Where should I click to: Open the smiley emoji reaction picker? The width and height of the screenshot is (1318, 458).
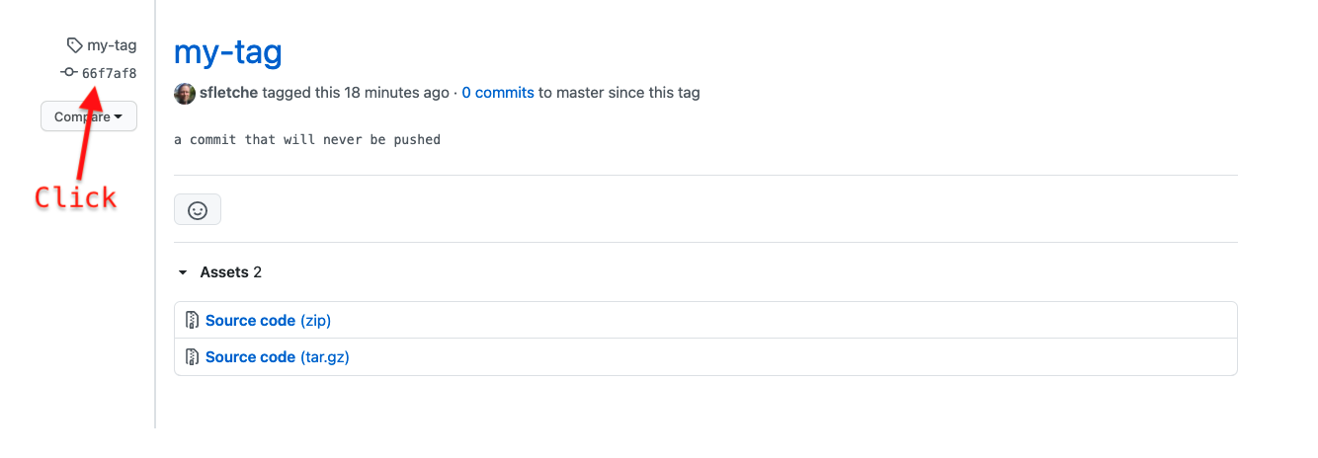click(x=198, y=210)
